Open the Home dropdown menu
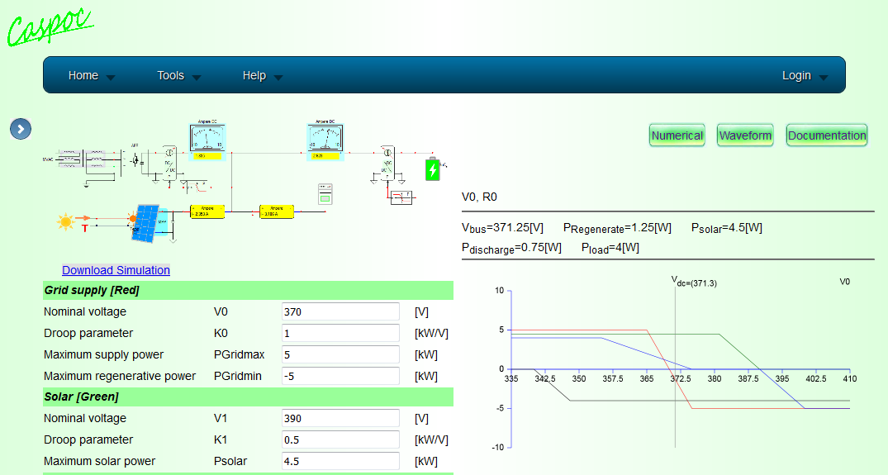Screen dimensions: 888x475 click(x=91, y=75)
